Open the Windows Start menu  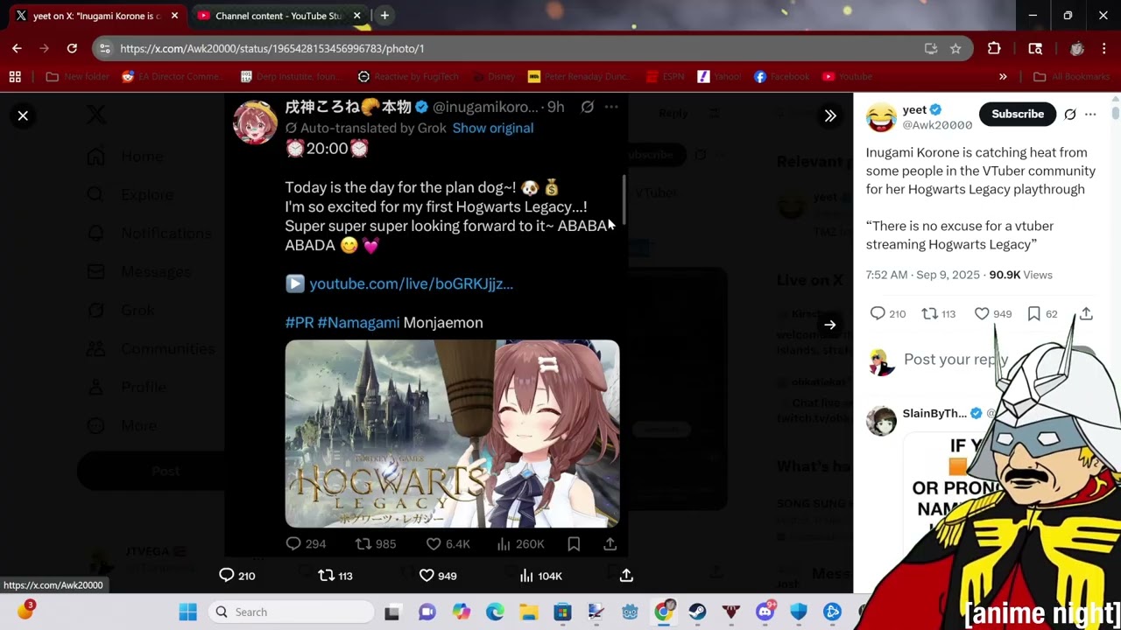click(188, 612)
